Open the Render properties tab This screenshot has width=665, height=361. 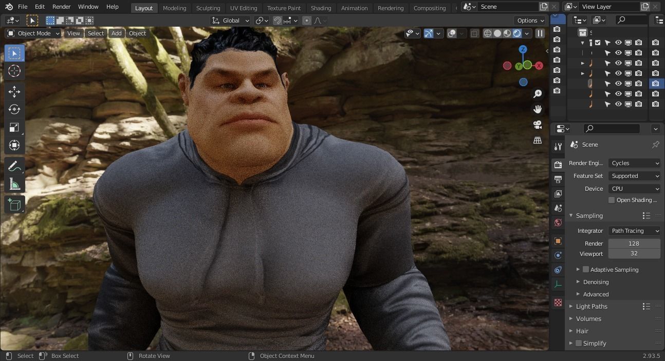[558, 165]
